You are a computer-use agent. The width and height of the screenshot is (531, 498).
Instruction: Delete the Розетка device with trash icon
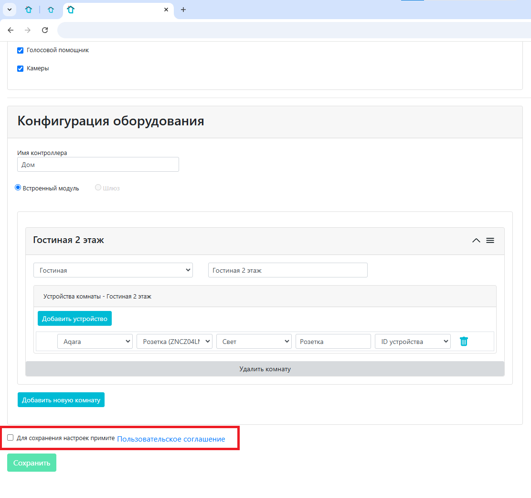click(464, 342)
